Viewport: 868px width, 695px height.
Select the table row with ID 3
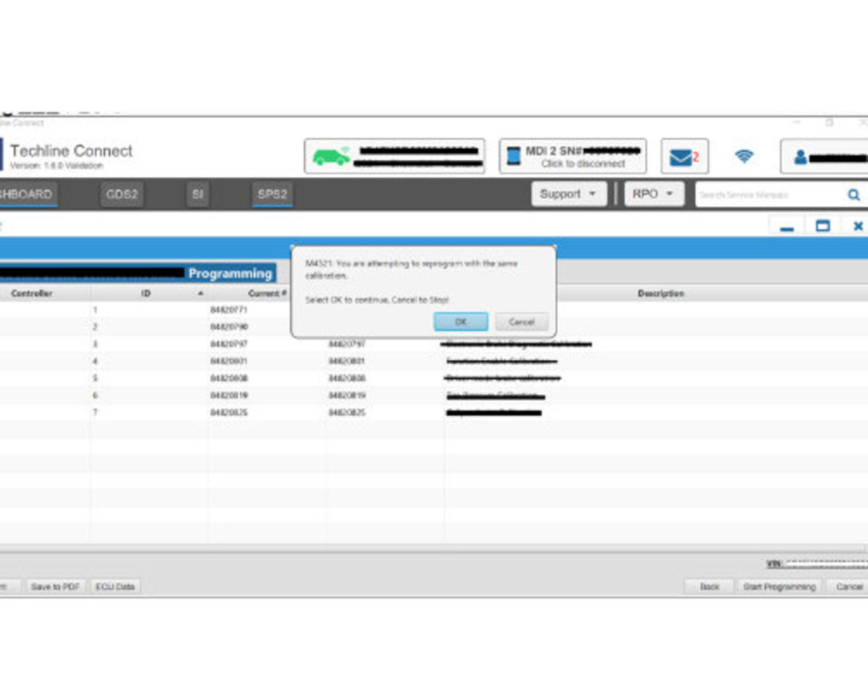[x=434, y=344]
